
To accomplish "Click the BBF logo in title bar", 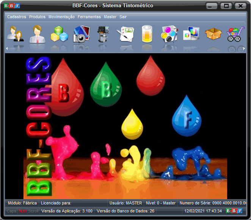I will tap(12, 6).
